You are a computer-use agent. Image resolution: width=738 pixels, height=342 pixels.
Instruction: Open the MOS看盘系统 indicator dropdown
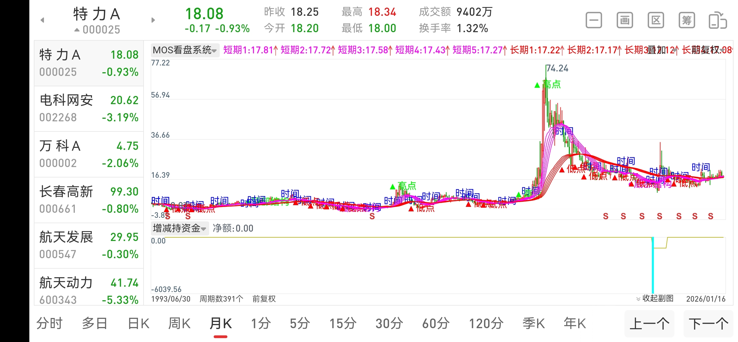click(184, 50)
